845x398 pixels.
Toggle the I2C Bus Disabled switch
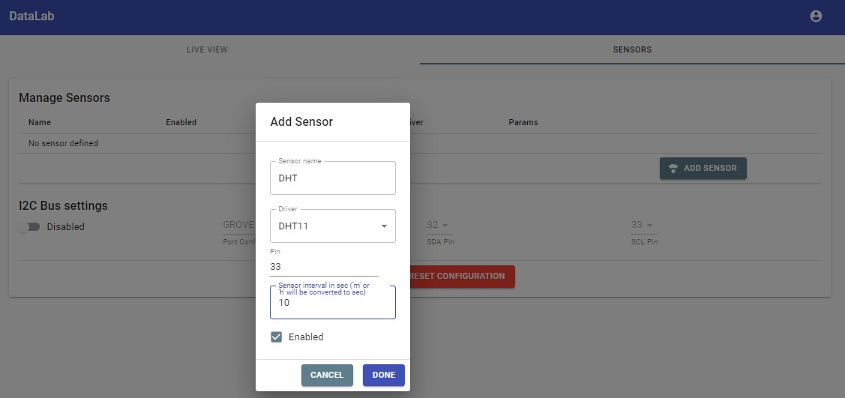(28, 227)
